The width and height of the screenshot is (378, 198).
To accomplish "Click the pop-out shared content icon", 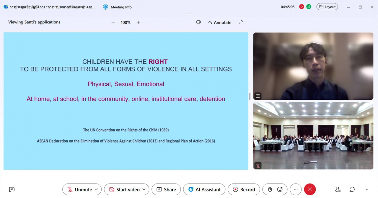I will pos(198,22).
